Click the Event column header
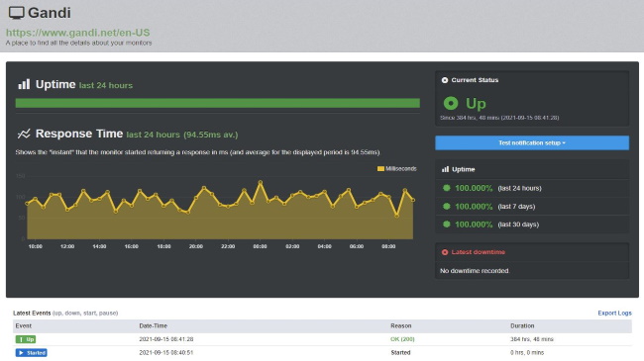Viewport: 644px width, 361px height. [24, 325]
